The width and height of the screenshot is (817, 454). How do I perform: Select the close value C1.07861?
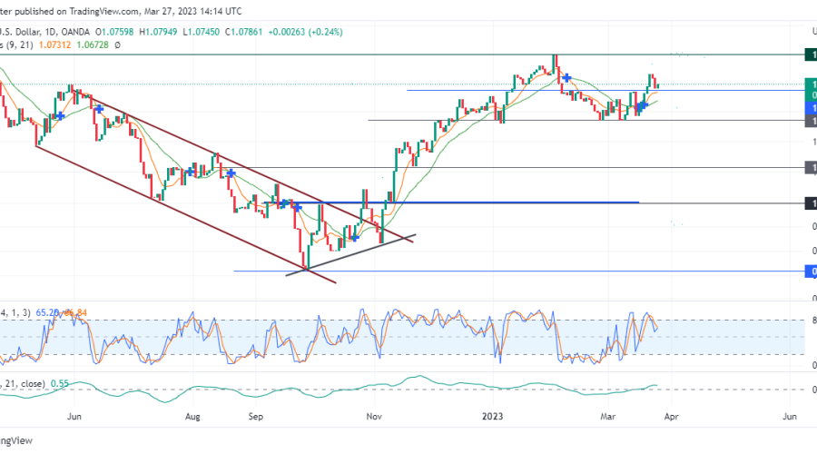244,32
